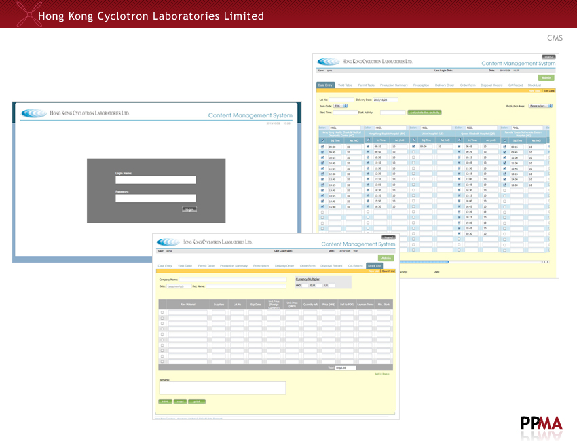
Task: Click the Search List link in Stock List window
Action: coord(388,271)
